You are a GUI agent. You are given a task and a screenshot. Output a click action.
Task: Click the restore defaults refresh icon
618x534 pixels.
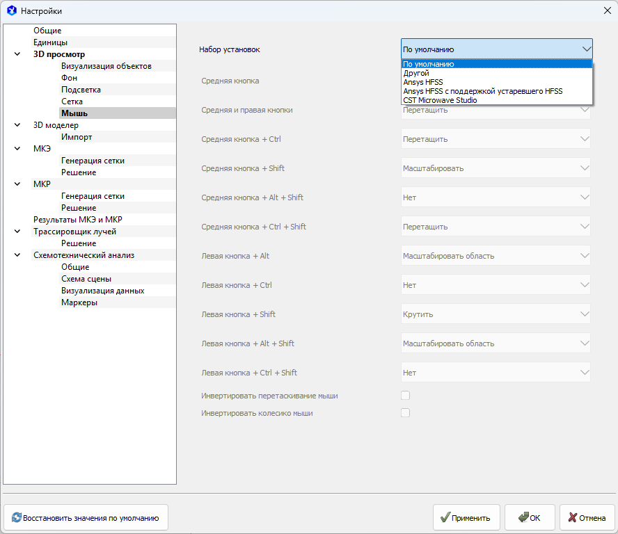16,517
